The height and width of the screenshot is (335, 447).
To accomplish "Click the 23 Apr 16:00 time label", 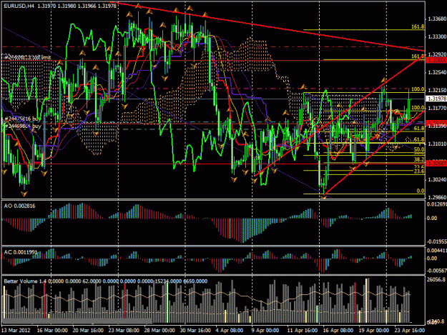I will click(x=410, y=330).
